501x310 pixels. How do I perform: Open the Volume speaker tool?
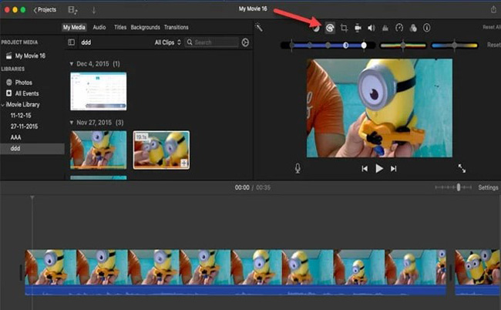click(372, 28)
